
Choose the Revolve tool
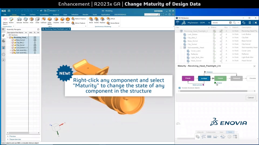pyautogui.click(x=26, y=20)
